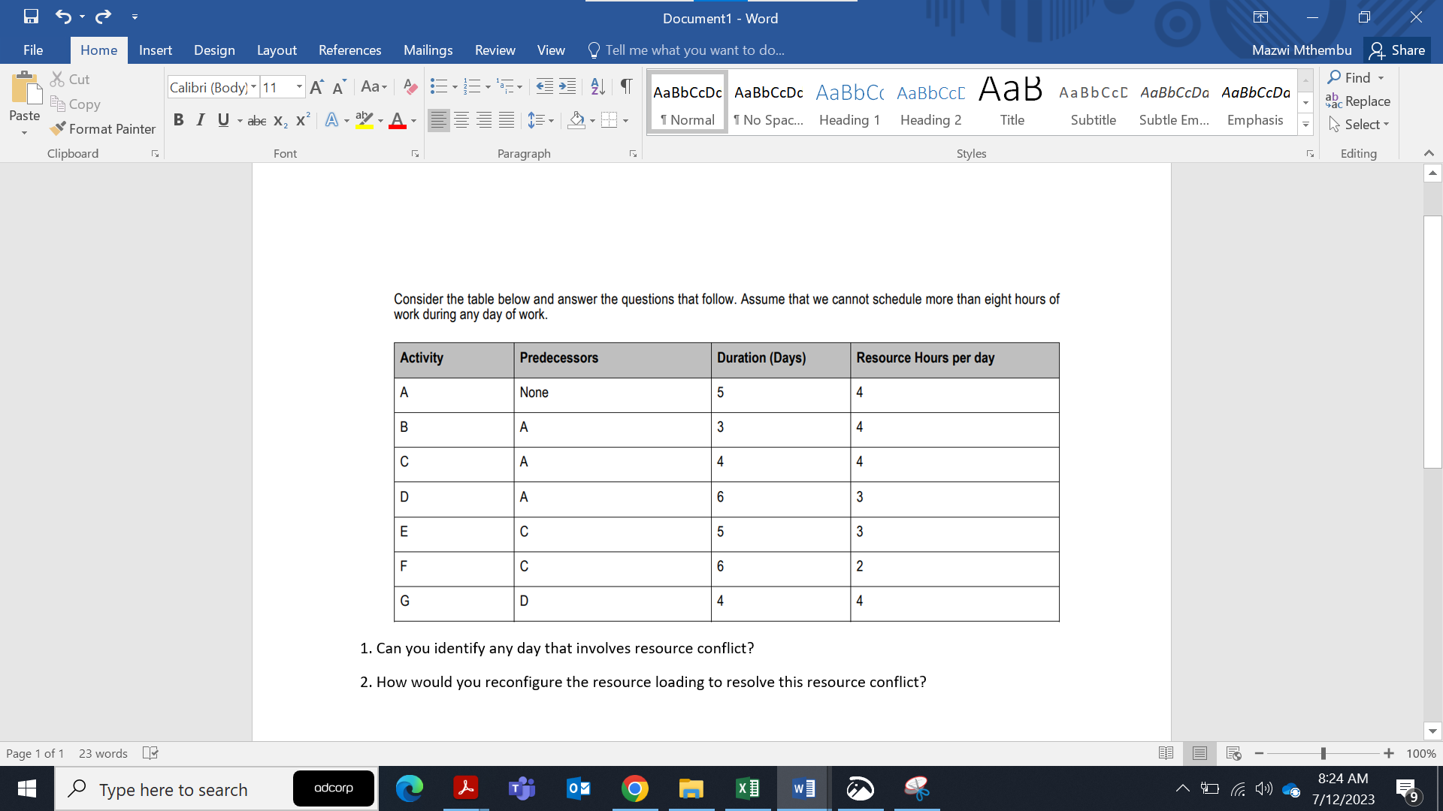Toggle center alignment for the paragraph
This screenshot has width=1443, height=811.
pyautogui.click(x=461, y=119)
